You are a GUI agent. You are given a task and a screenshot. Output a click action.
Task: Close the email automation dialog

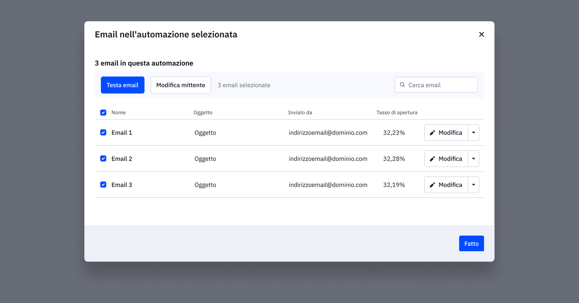[x=481, y=34]
